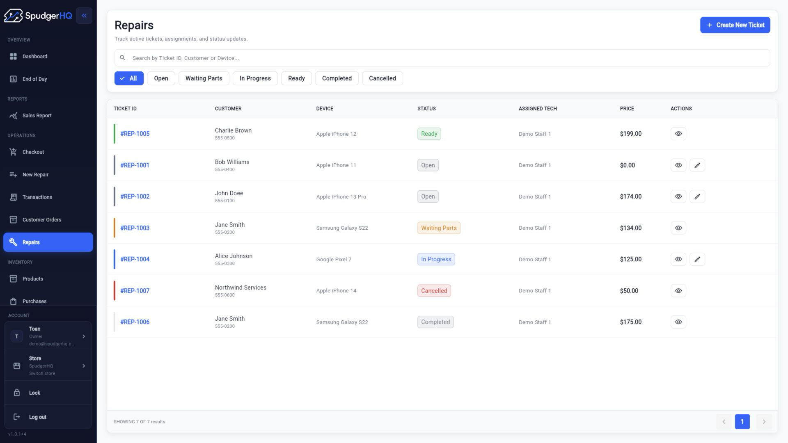Go to next results page
This screenshot has height=443, width=788.
(x=764, y=422)
